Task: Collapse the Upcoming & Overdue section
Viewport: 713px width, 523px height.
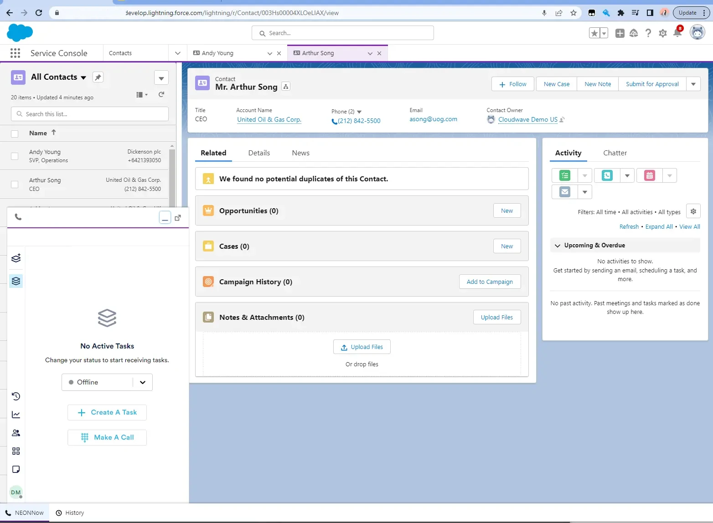Action: [x=557, y=246]
